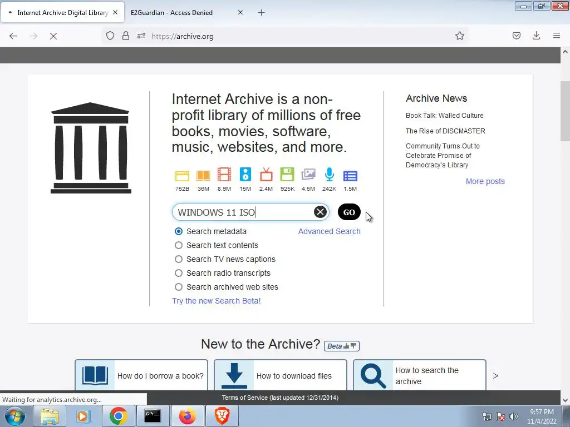Open the Firefox hamburger menu
Screen dimensions: 570x427
(557, 36)
